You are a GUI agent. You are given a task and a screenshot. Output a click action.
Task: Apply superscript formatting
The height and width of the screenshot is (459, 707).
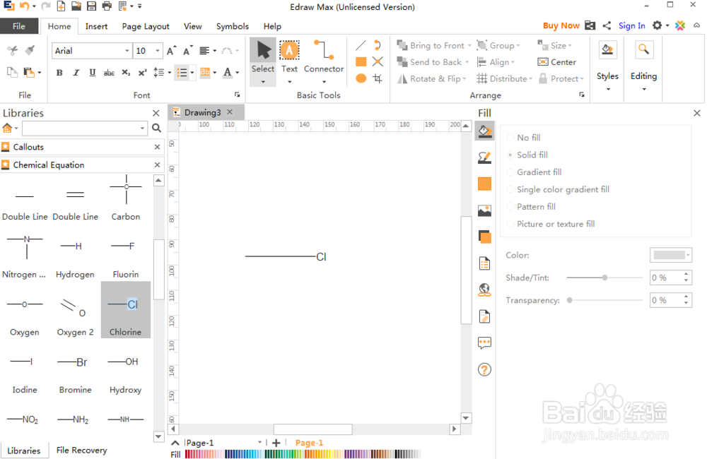click(143, 73)
